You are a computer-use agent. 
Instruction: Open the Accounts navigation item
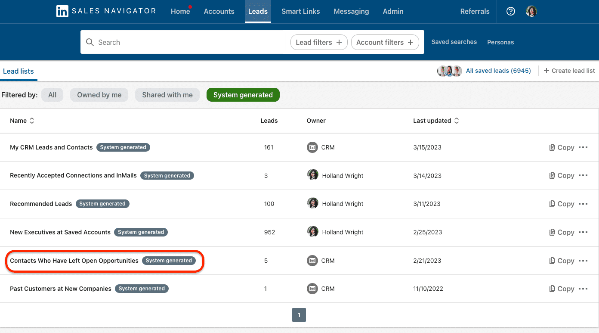coord(219,12)
